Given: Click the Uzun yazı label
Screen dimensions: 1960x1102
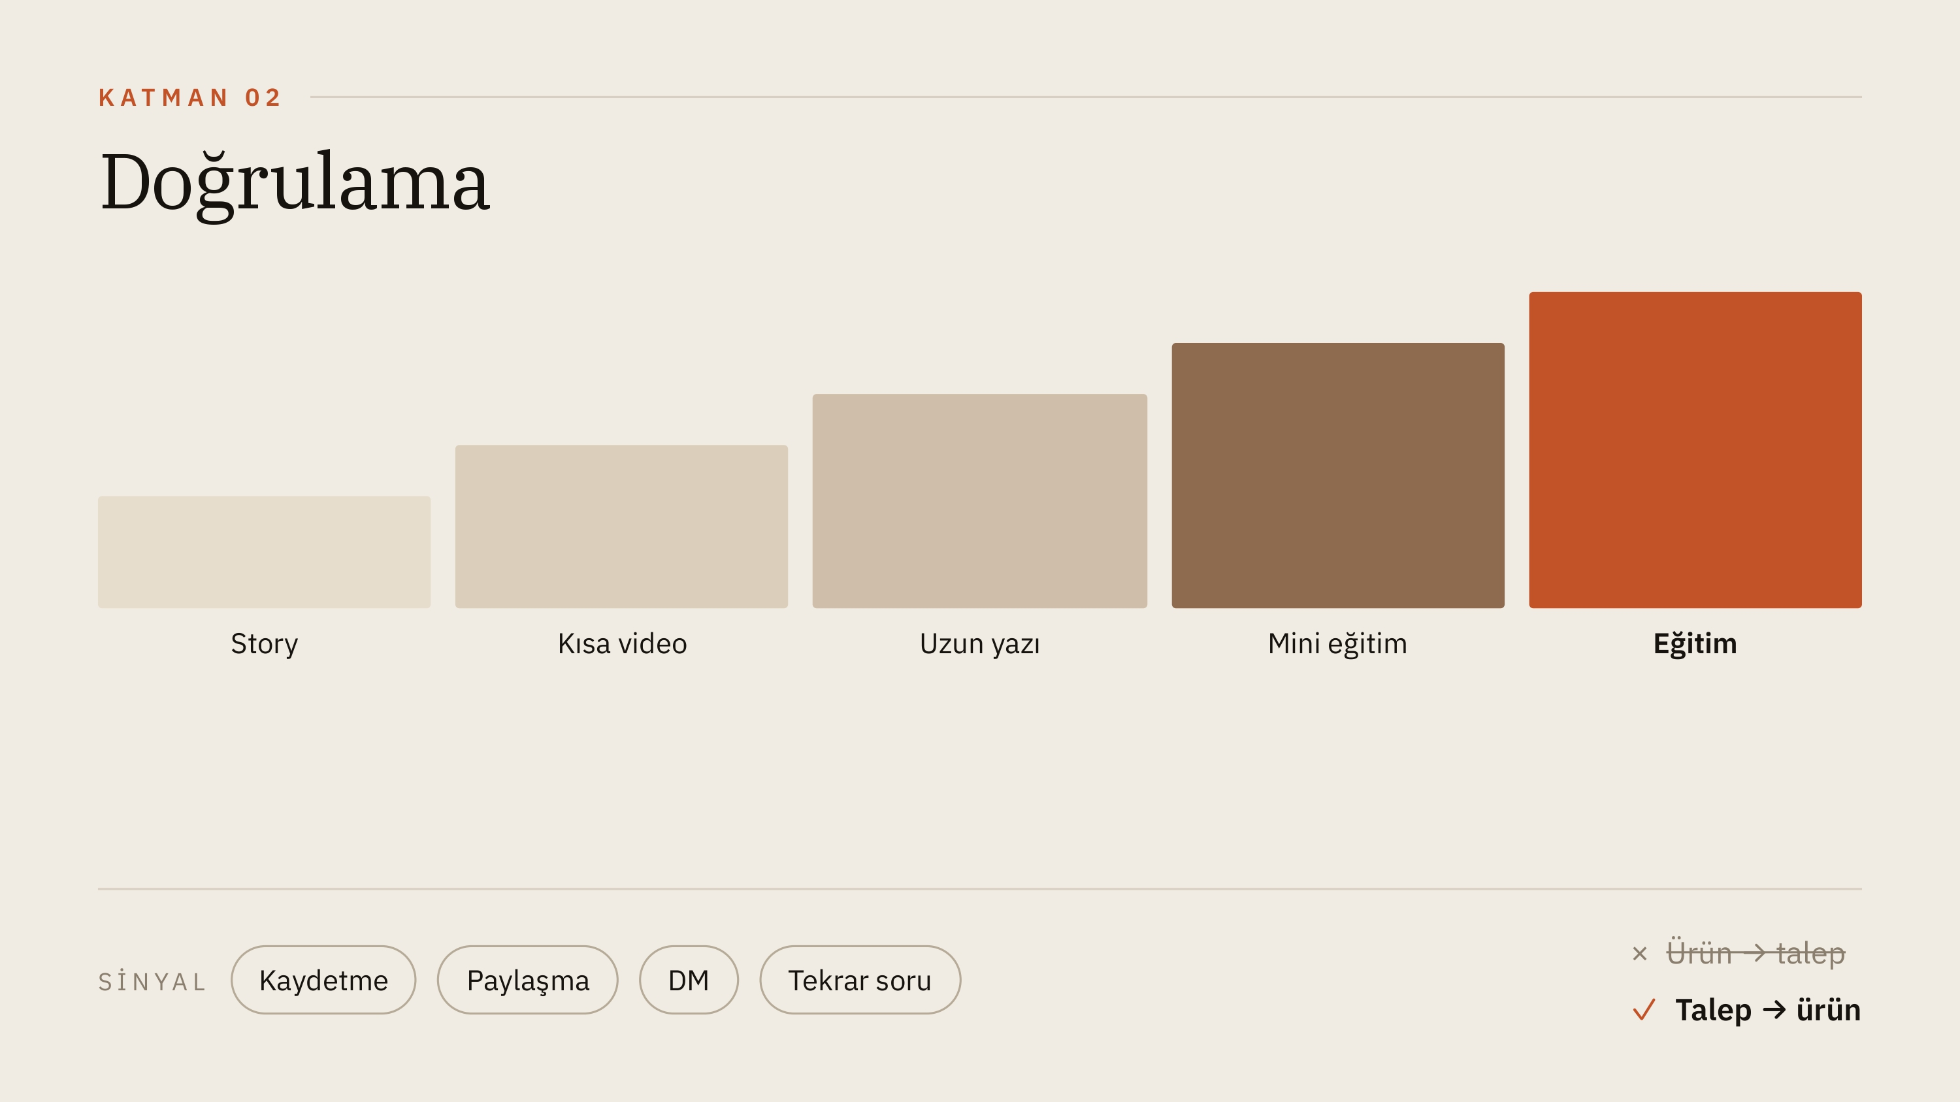Looking at the screenshot, I should (979, 644).
